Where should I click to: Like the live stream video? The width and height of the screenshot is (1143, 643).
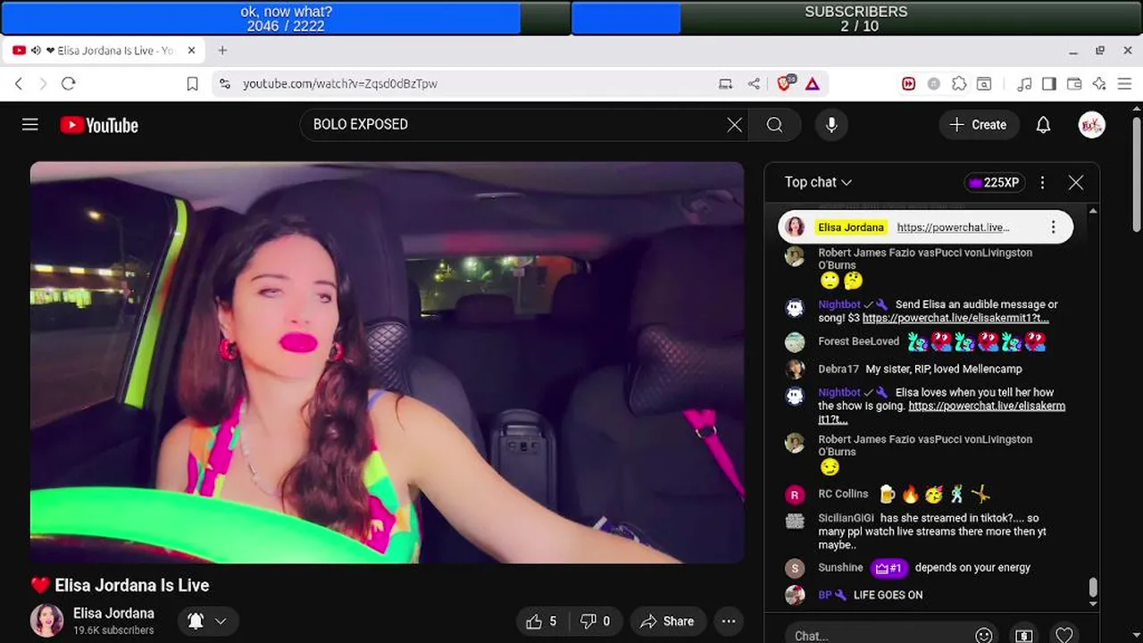pyautogui.click(x=541, y=622)
